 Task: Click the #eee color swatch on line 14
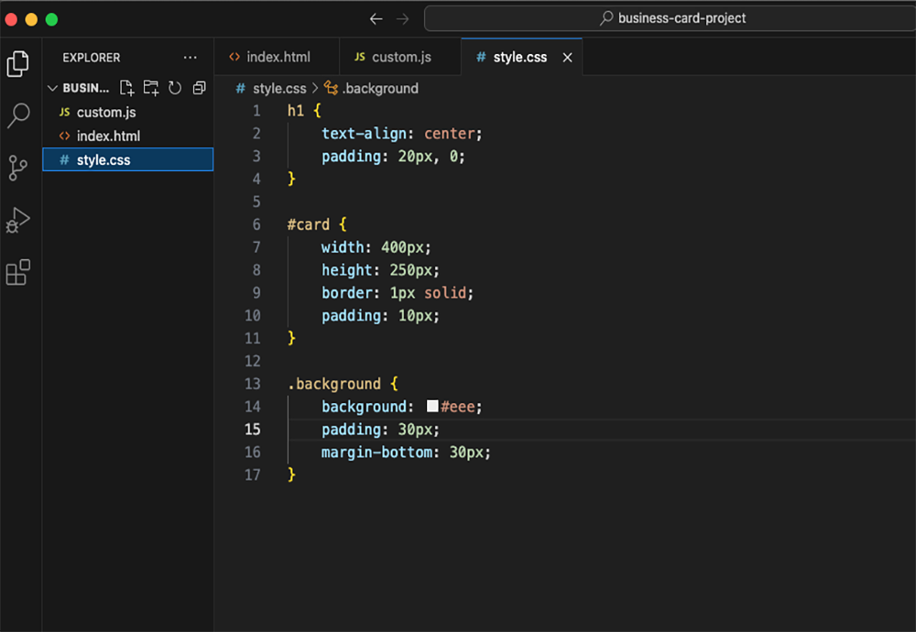[432, 406]
